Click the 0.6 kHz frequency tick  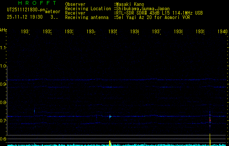[4, 139]
